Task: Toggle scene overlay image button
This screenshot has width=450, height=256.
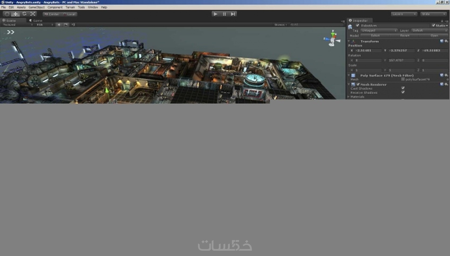Action: pyautogui.click(x=66, y=25)
